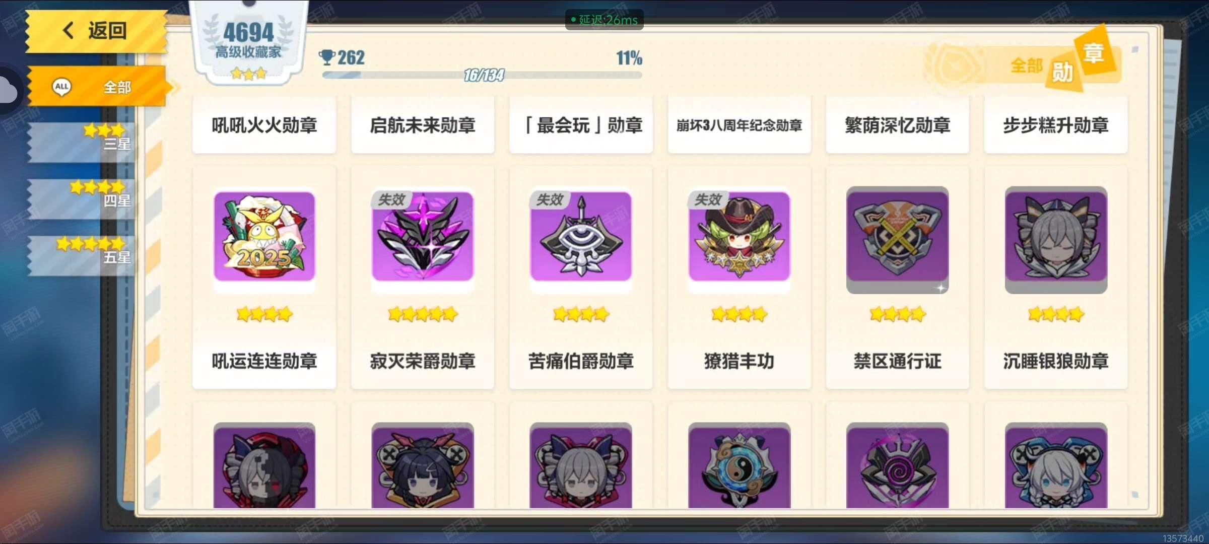
Task: Select the 寂灭荣爵勋章 five-star medal icon
Action: [422, 237]
